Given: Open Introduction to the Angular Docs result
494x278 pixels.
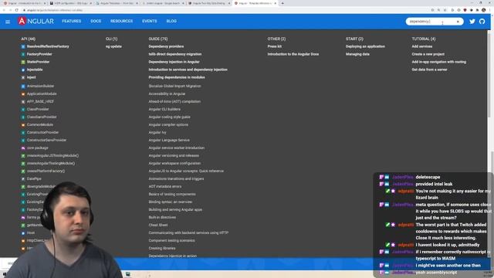Looking at the screenshot, I should [293, 54].
